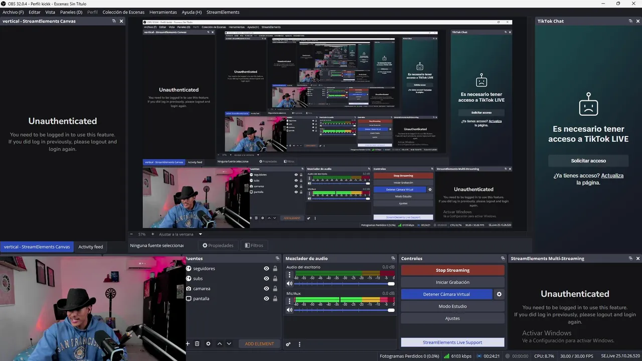This screenshot has width=642, height=361.
Task: Open advanced audio properties gears icon
Action: pos(288,344)
